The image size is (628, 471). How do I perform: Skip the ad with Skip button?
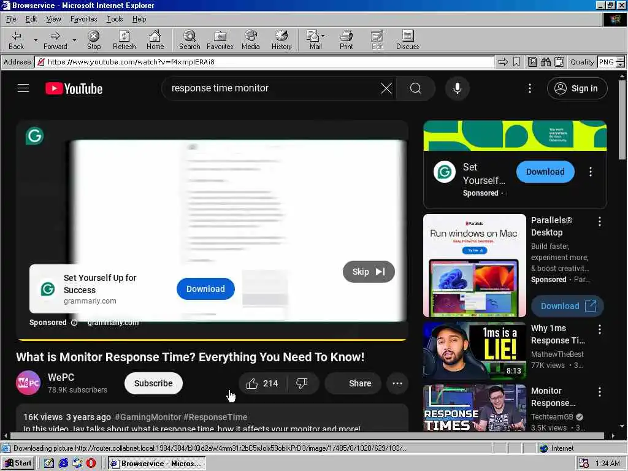369,272
